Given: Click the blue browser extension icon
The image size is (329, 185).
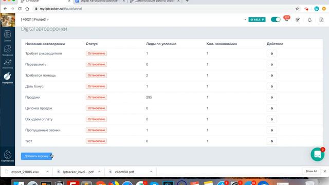Looking at the screenshot, I should coord(317,9).
